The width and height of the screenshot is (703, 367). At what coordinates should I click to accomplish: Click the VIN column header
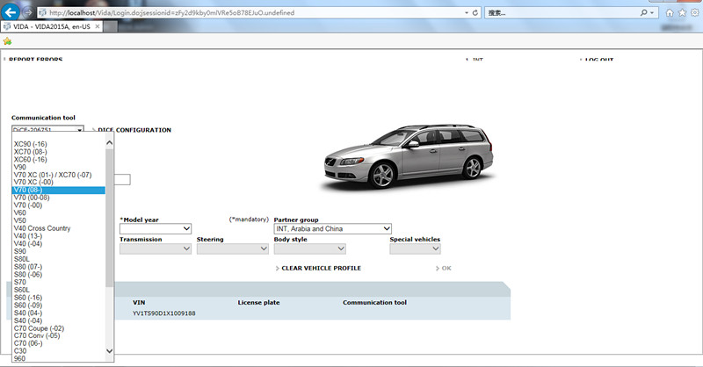[139, 303]
